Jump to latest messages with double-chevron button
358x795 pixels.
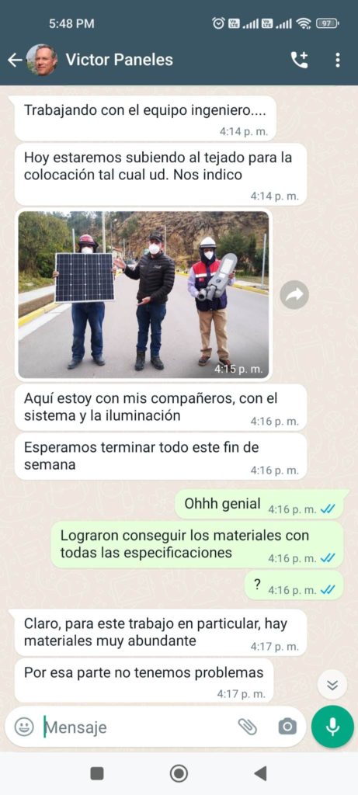(332, 685)
